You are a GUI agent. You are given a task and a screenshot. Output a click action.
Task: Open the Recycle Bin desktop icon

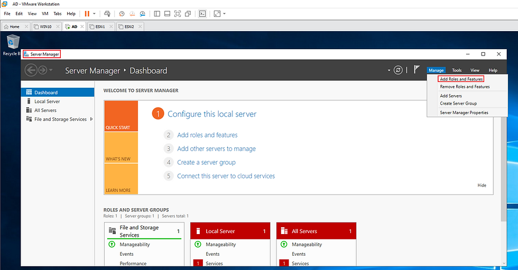[x=13, y=45]
